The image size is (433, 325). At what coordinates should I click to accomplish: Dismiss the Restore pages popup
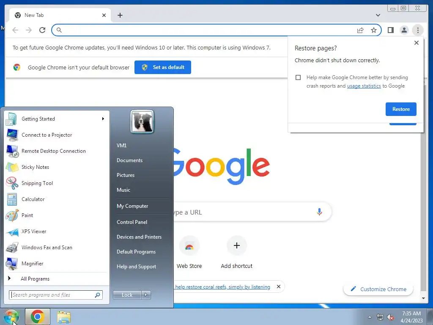417,43
